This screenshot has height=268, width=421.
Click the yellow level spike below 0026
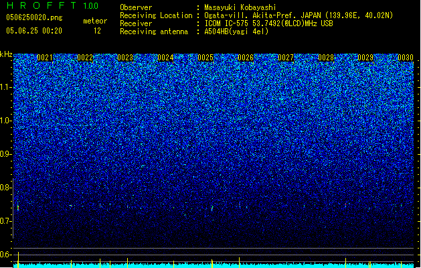(x=239, y=263)
